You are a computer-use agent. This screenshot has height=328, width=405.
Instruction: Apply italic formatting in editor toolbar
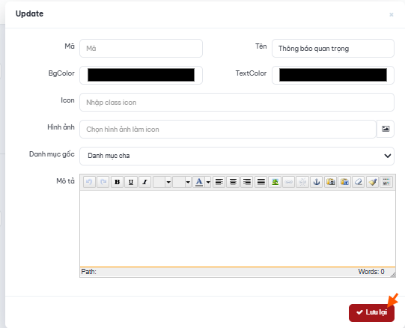(145, 182)
